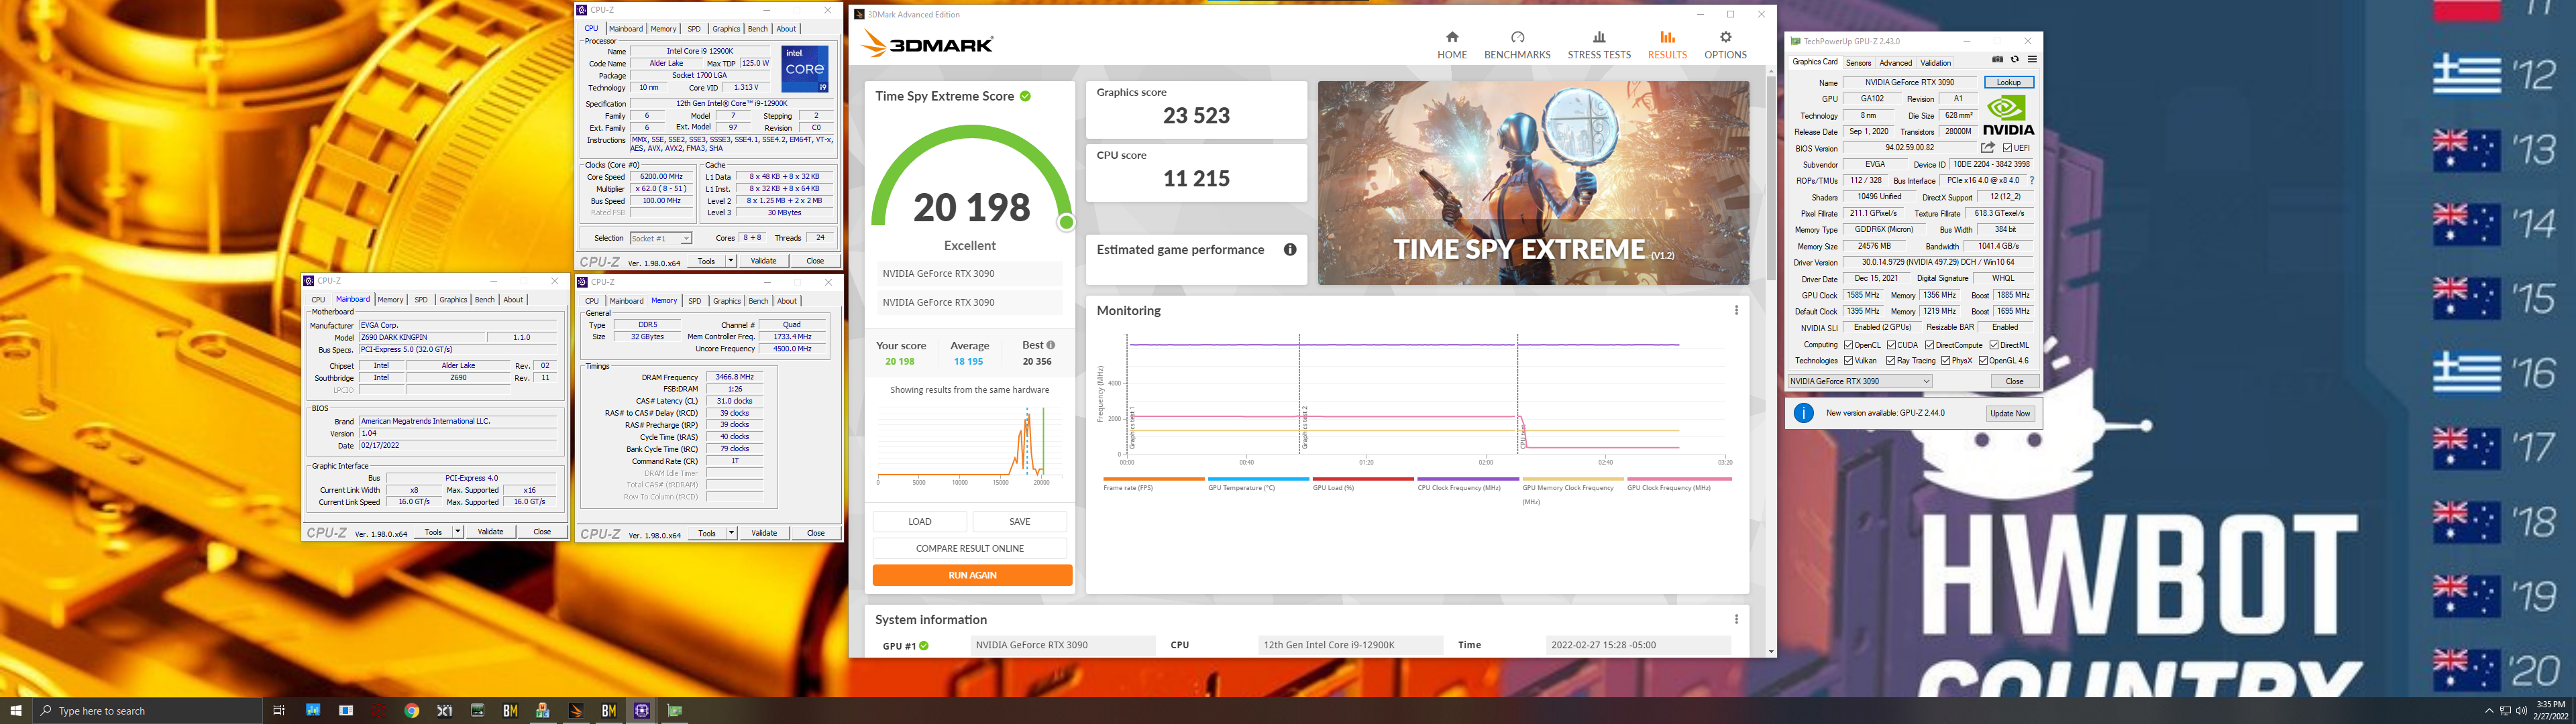Click GPU-Z taskbar icon
Image resolution: width=2576 pixels, height=724 pixels.
pos(675,711)
